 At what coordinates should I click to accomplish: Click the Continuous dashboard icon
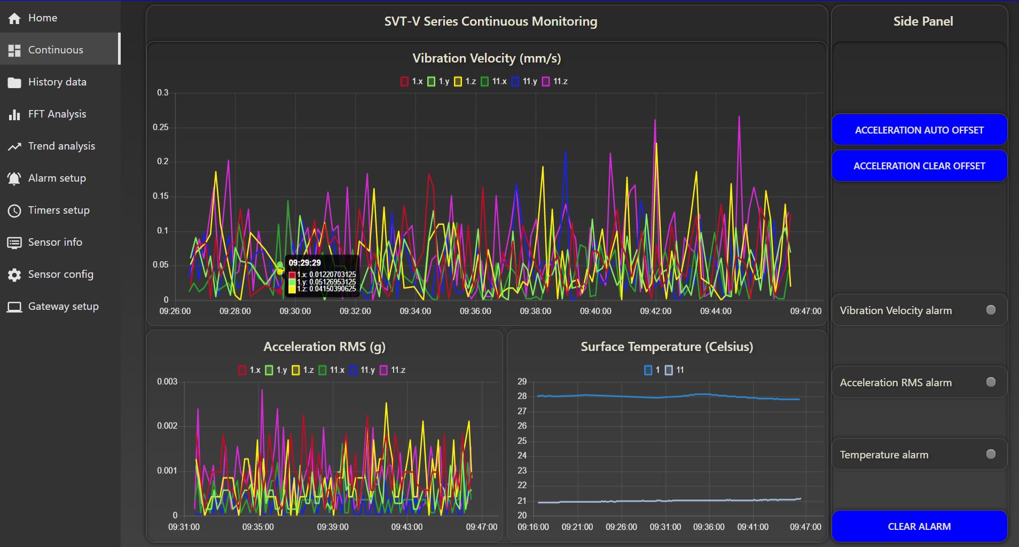(x=14, y=50)
